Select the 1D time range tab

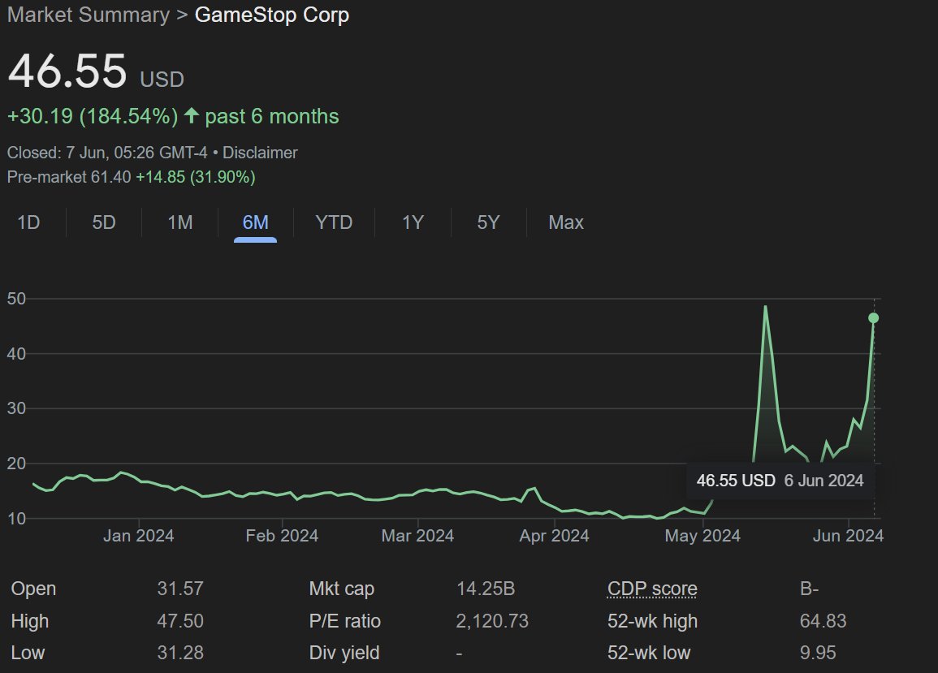(x=28, y=222)
